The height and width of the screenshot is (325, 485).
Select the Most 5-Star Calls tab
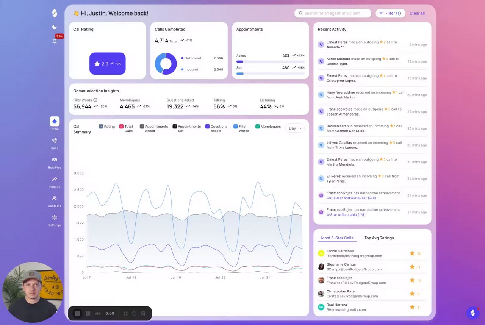[337, 238]
